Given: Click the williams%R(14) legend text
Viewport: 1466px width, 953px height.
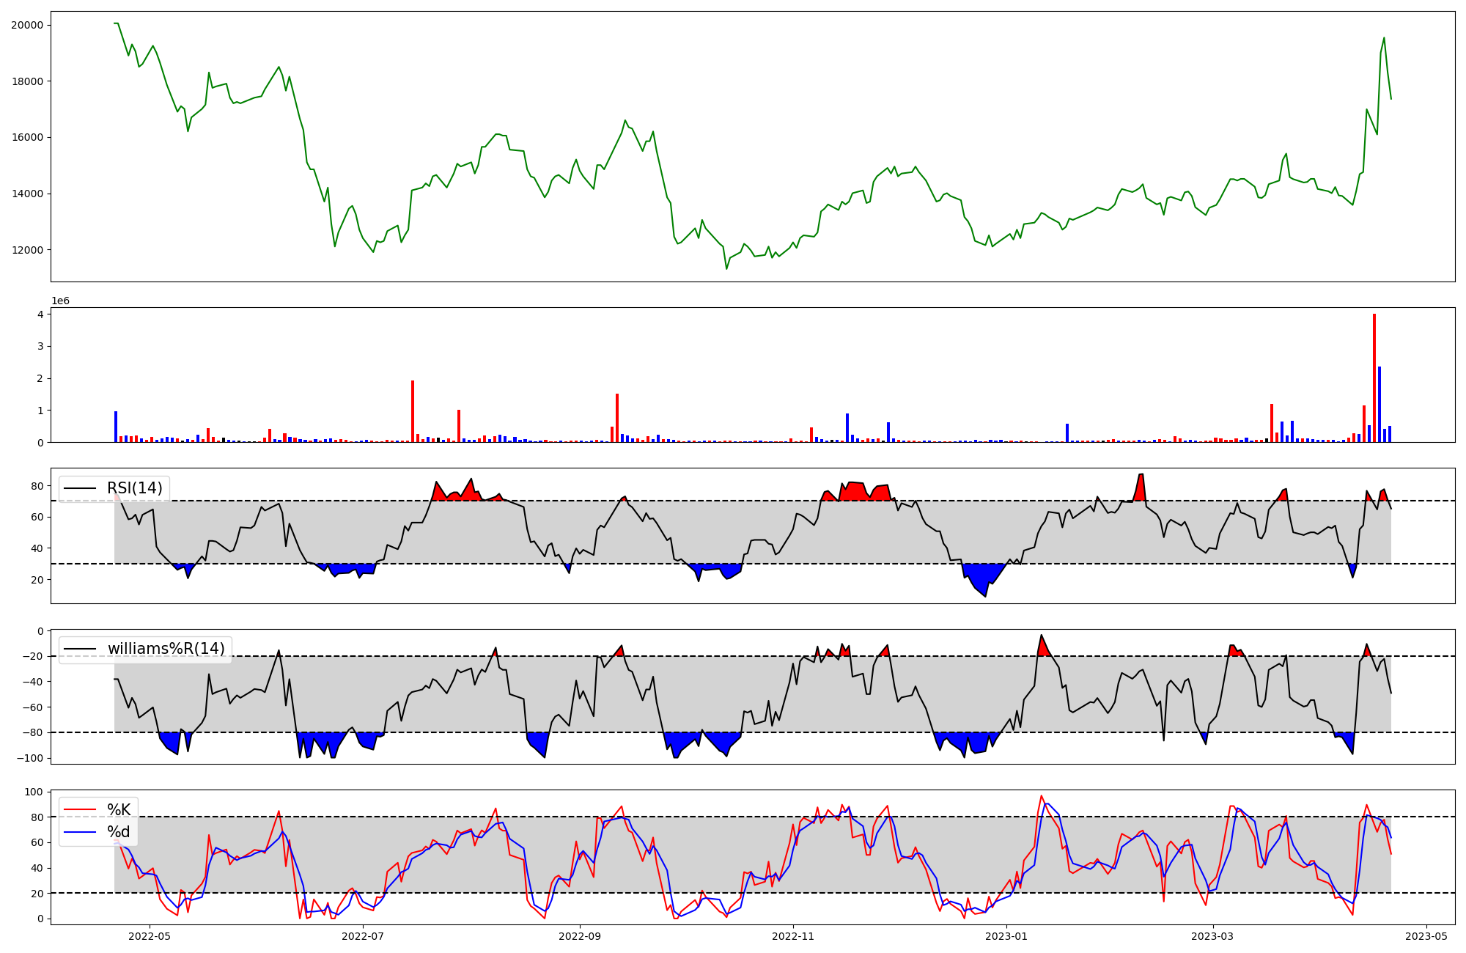Looking at the screenshot, I should point(166,649).
